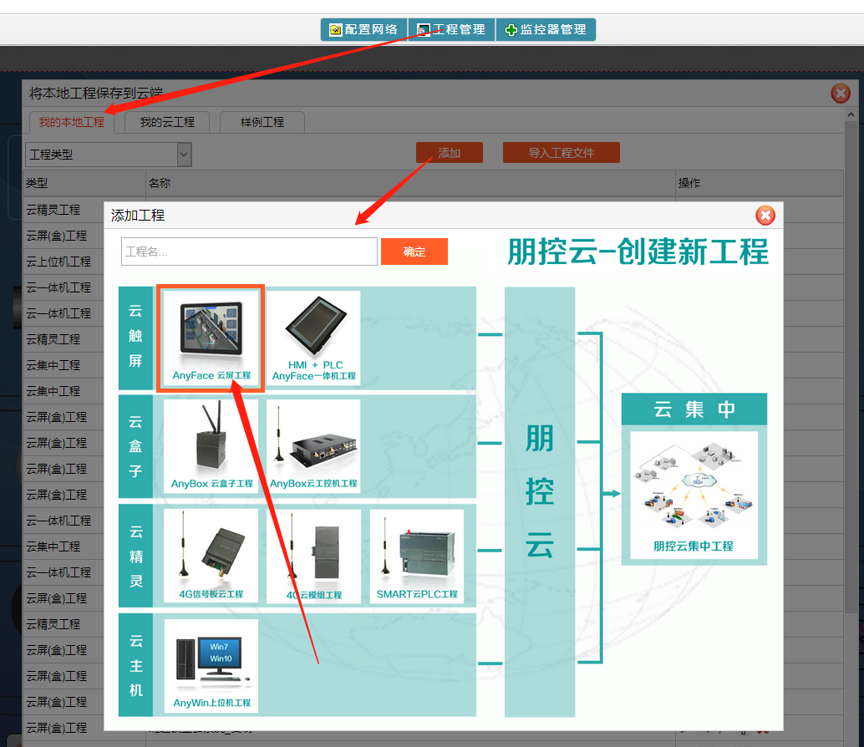Screen dimensions: 864x747
Task: Choose the 4G云模组工程 icon
Action: coord(313,555)
